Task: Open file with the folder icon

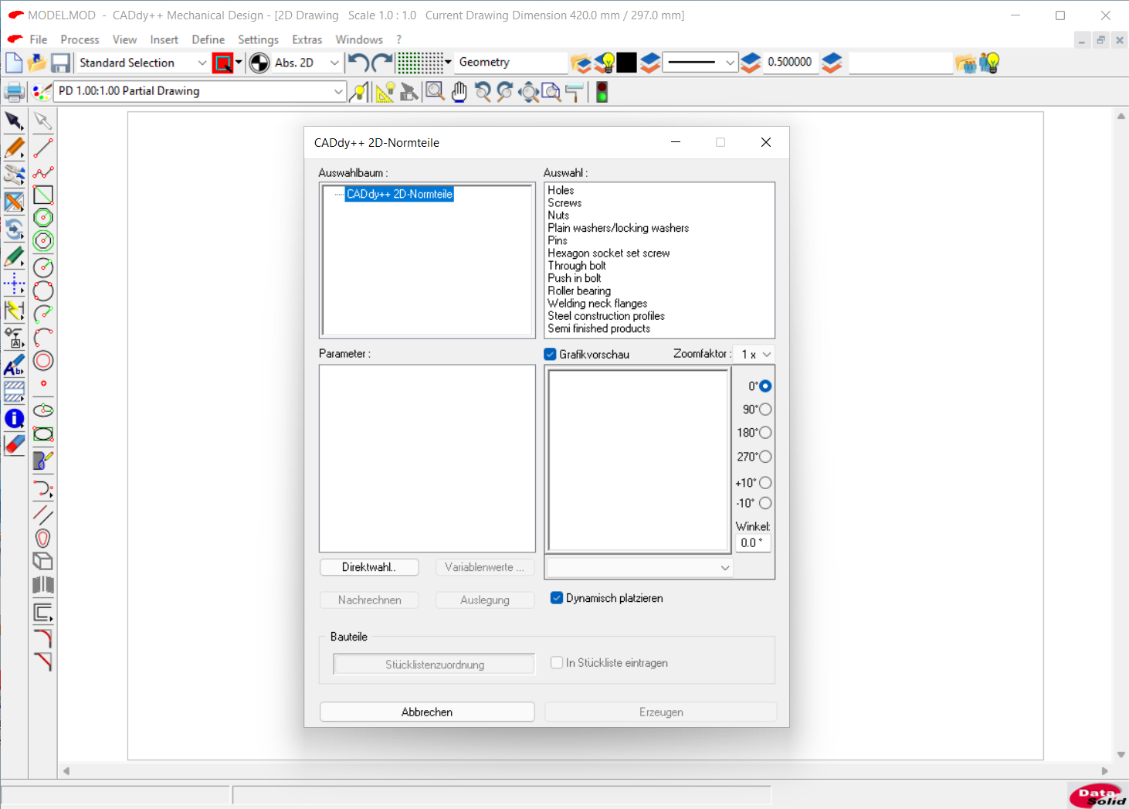Action: point(37,63)
